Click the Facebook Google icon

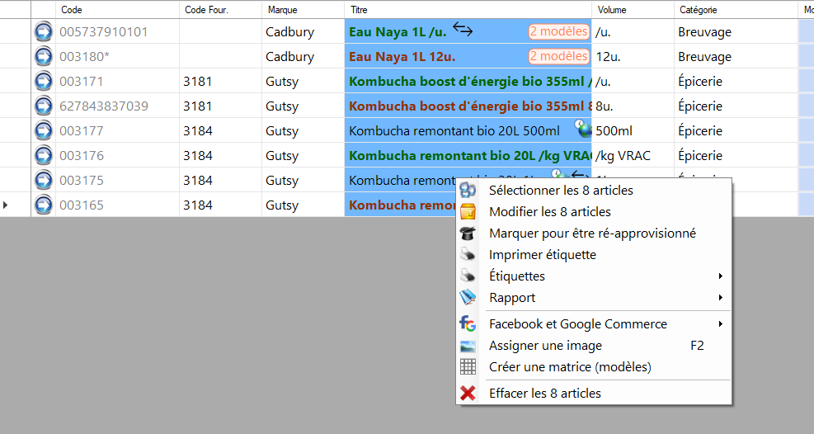pos(468,323)
